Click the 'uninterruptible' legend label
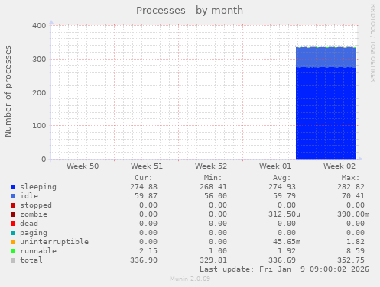The height and width of the screenshot is (287, 380). click(x=54, y=242)
